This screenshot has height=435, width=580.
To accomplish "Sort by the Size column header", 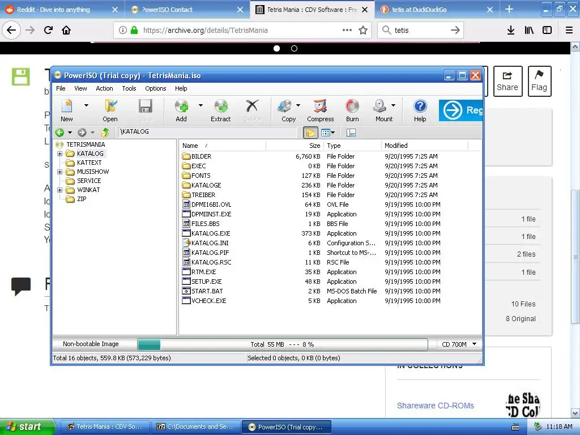I will click(x=295, y=146).
